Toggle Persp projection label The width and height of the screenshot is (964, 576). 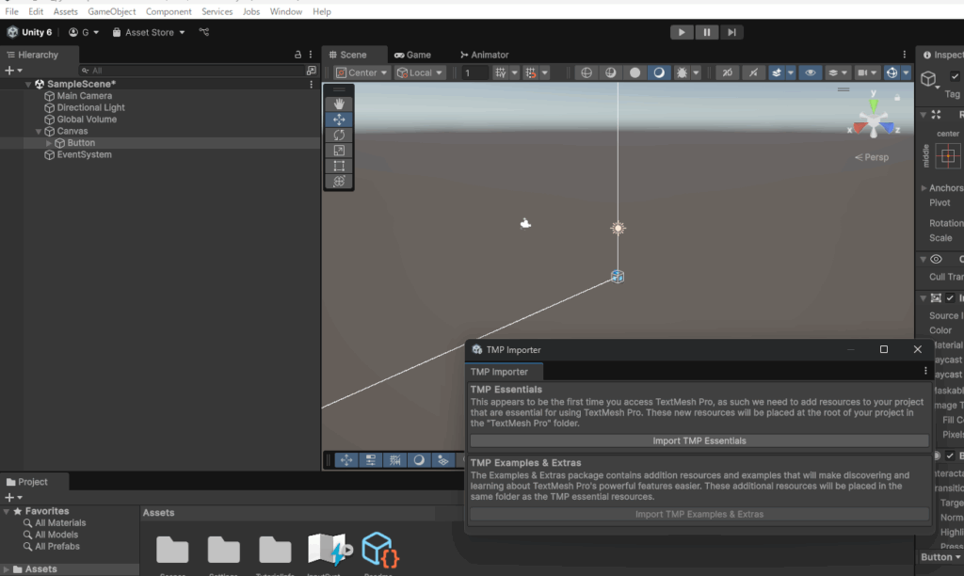872,157
